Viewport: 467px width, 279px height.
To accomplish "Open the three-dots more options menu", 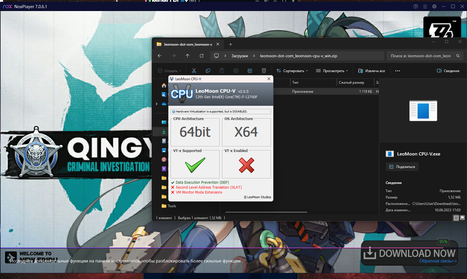I will [x=398, y=71].
